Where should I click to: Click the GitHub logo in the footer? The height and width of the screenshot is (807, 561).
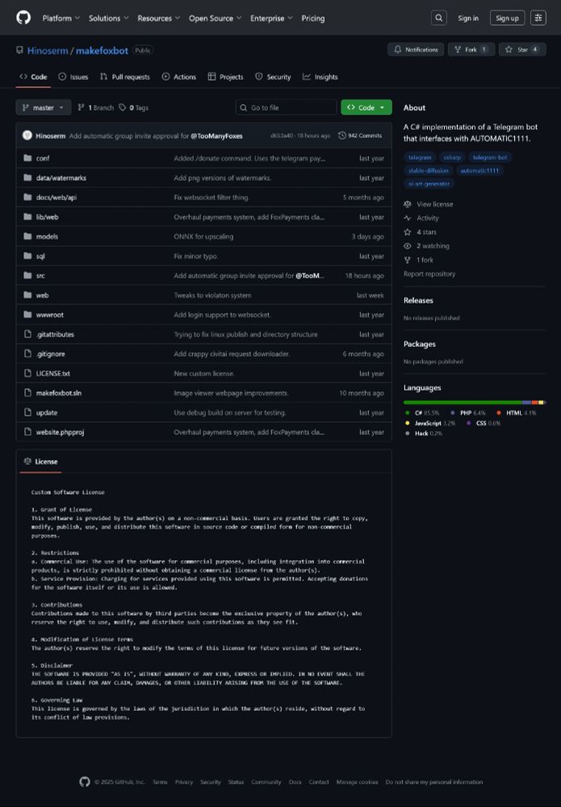[x=85, y=782]
